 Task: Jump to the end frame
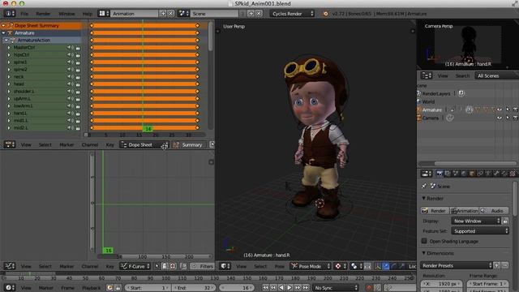[x=306, y=288]
